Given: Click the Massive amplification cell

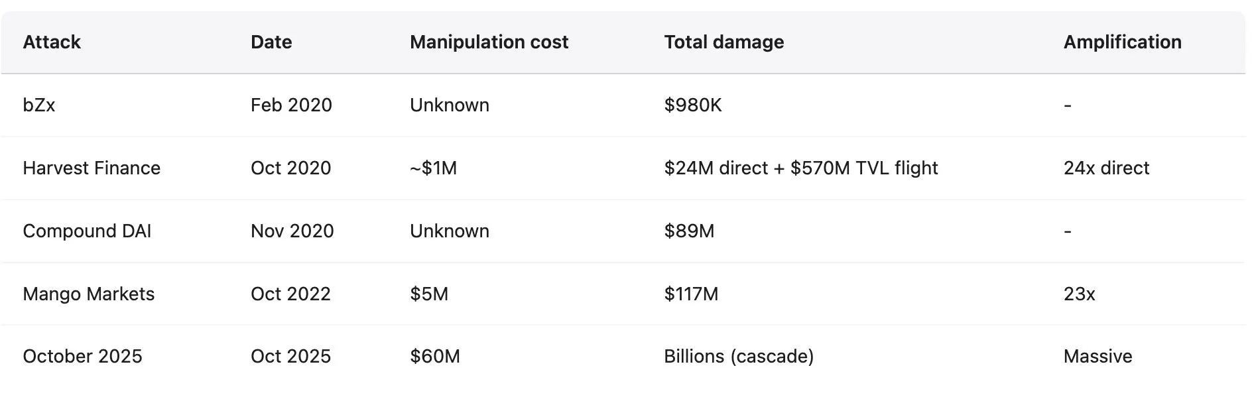Looking at the screenshot, I should (1098, 357).
